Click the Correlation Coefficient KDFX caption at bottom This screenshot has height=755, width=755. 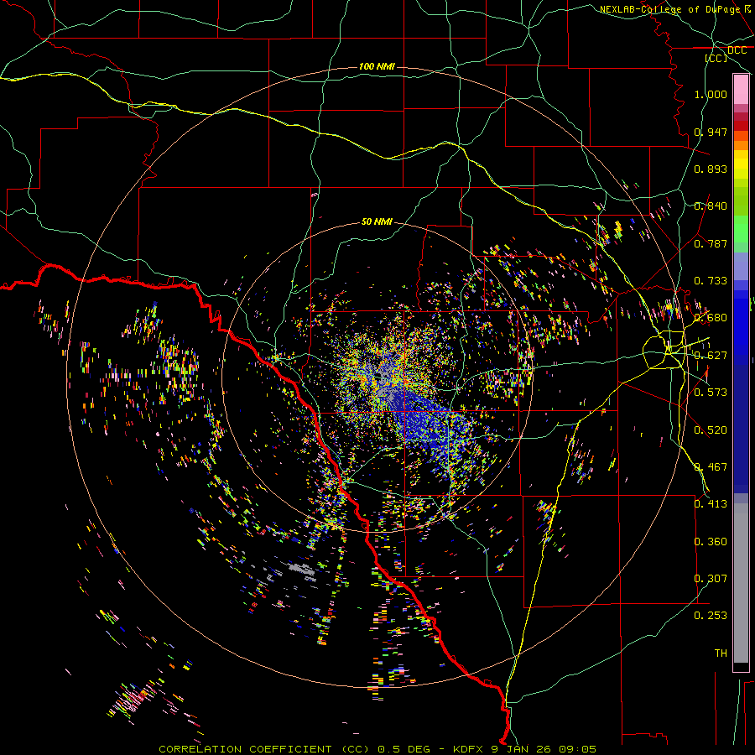point(377,749)
